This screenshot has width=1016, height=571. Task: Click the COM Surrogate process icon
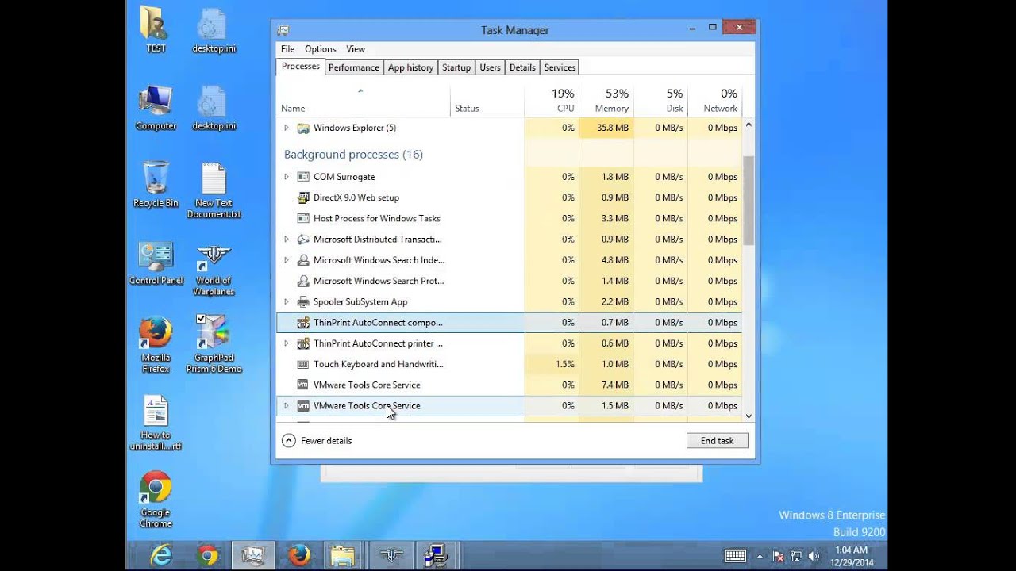[302, 177]
